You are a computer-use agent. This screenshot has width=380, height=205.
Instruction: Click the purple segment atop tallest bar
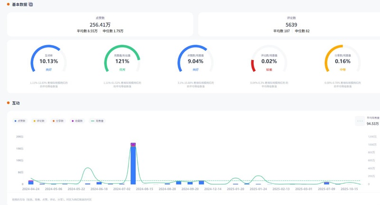click(133, 144)
